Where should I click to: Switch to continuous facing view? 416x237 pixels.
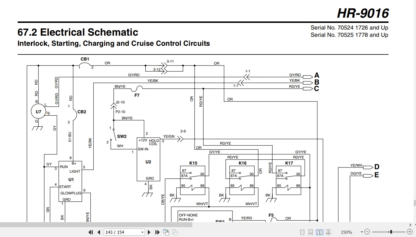coord(328,232)
